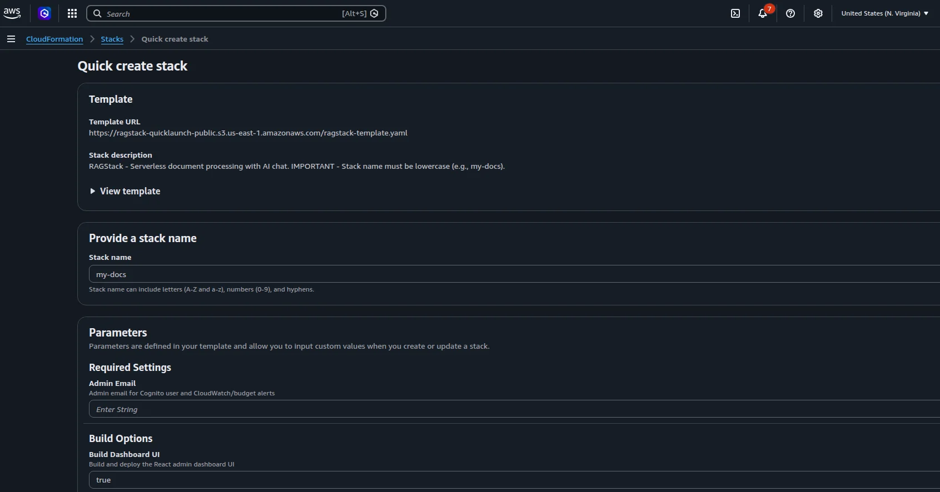This screenshot has height=492, width=940.
Task: Click the Quick create stack heading
Action: point(132,66)
